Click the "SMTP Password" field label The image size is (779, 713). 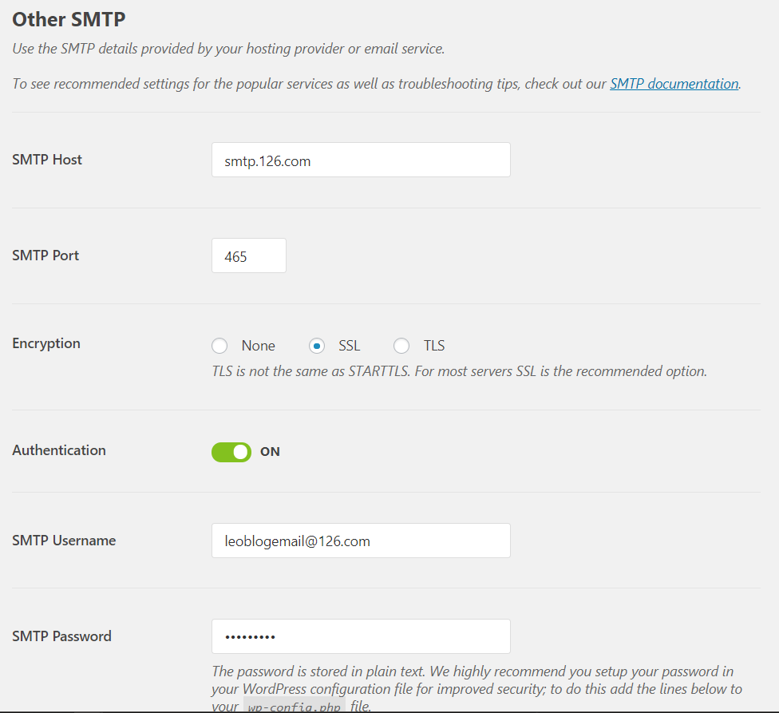(x=61, y=636)
